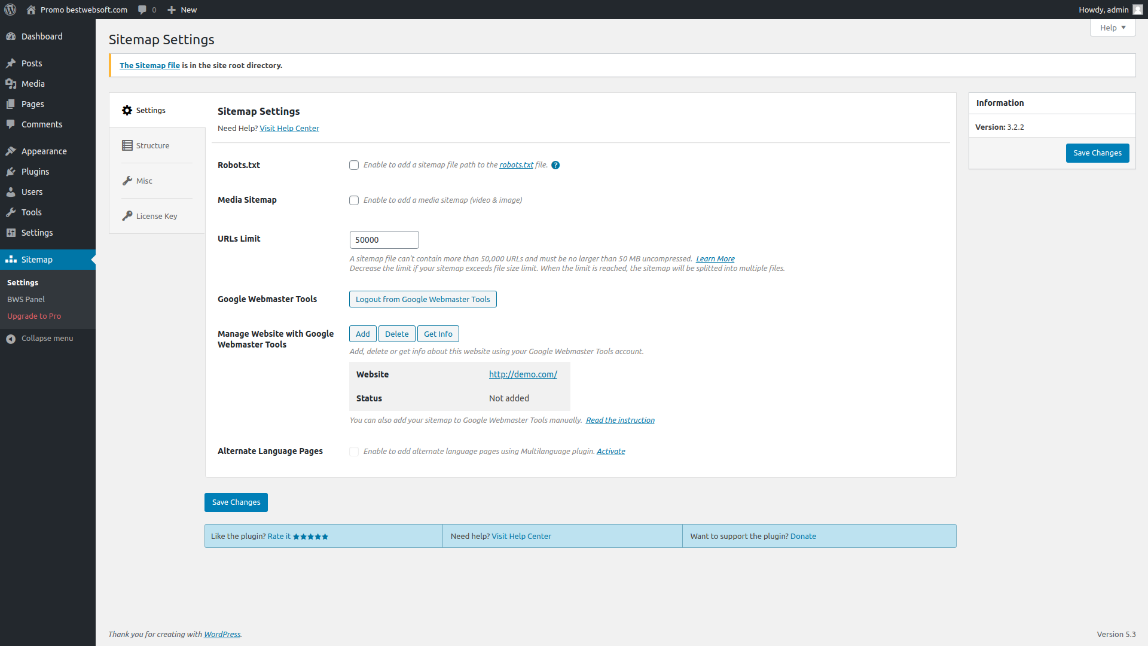Image resolution: width=1148 pixels, height=646 pixels.
Task: Click the Activate Multilanguage link
Action: click(610, 452)
